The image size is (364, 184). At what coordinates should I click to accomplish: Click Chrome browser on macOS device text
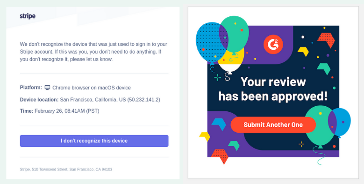click(92, 88)
